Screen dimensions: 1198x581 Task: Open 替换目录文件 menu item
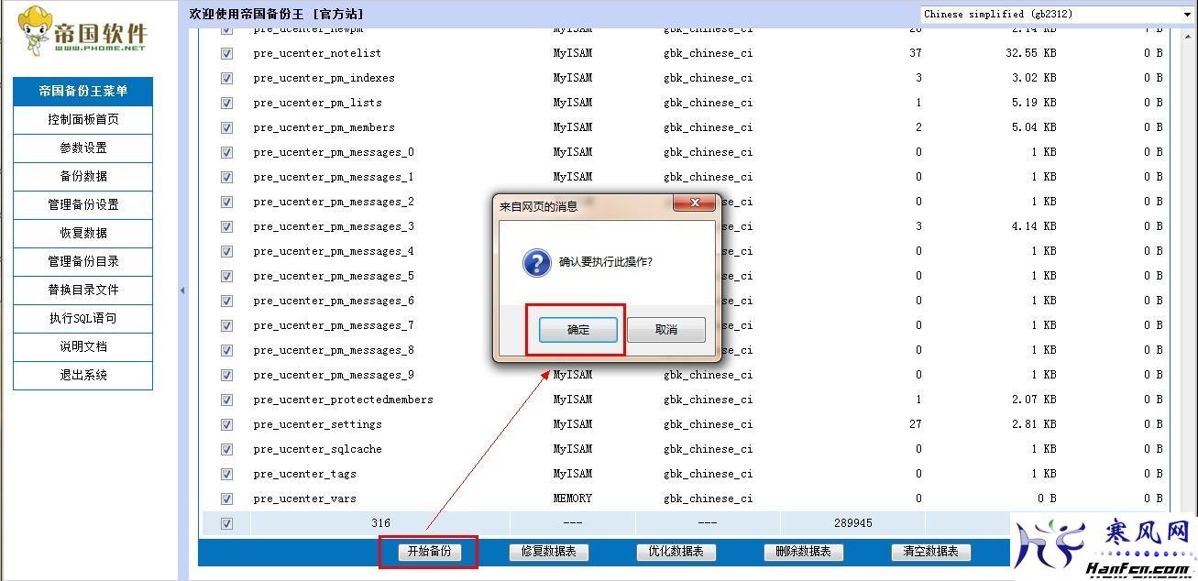83,290
